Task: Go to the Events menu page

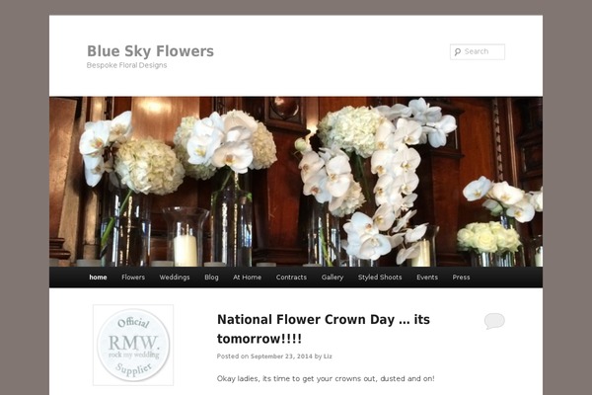Action: 427,277
